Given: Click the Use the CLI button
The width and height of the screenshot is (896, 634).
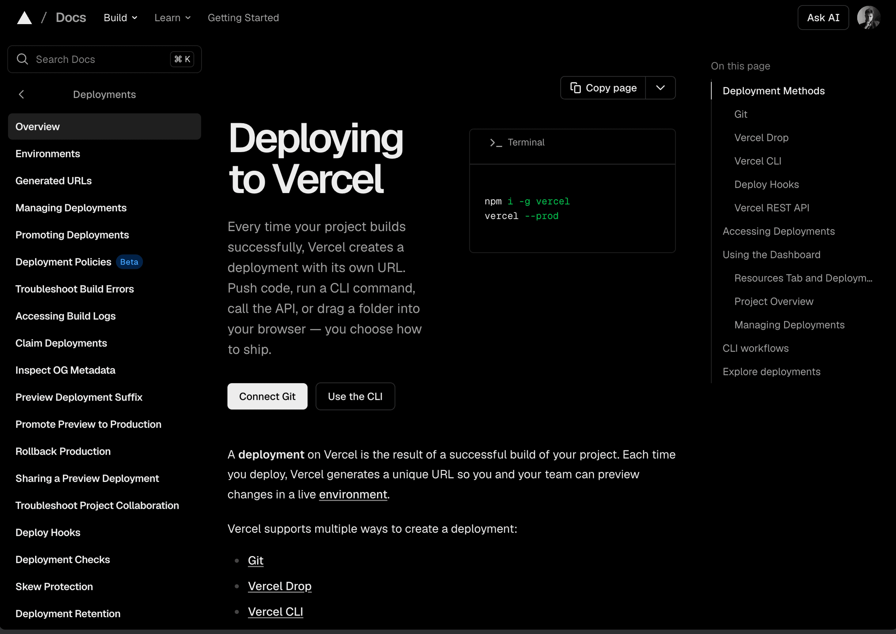Looking at the screenshot, I should coord(355,396).
